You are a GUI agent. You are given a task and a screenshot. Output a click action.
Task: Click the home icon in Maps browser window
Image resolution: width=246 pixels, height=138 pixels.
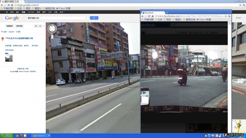tap(12, 5)
